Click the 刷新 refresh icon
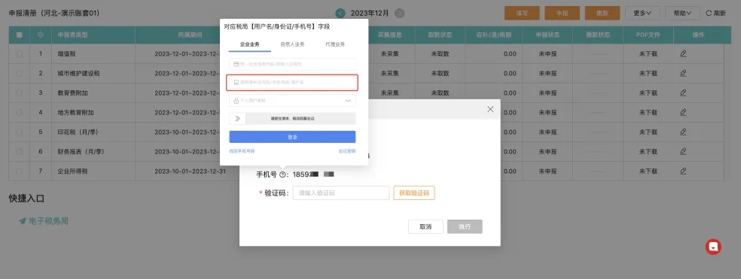This screenshot has width=741, height=279. (x=709, y=14)
